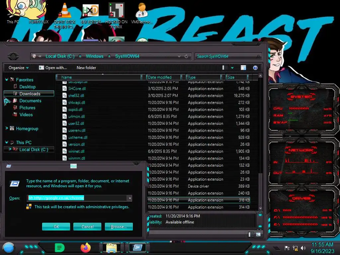Click Local Disk (C:) breadcrumb
This screenshot has height=255, width=340.
tap(60, 56)
